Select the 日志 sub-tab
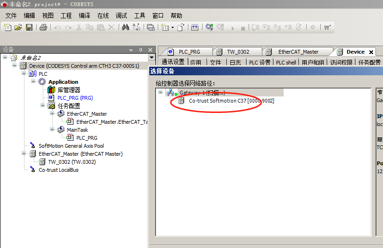383x248 pixels. click(236, 63)
